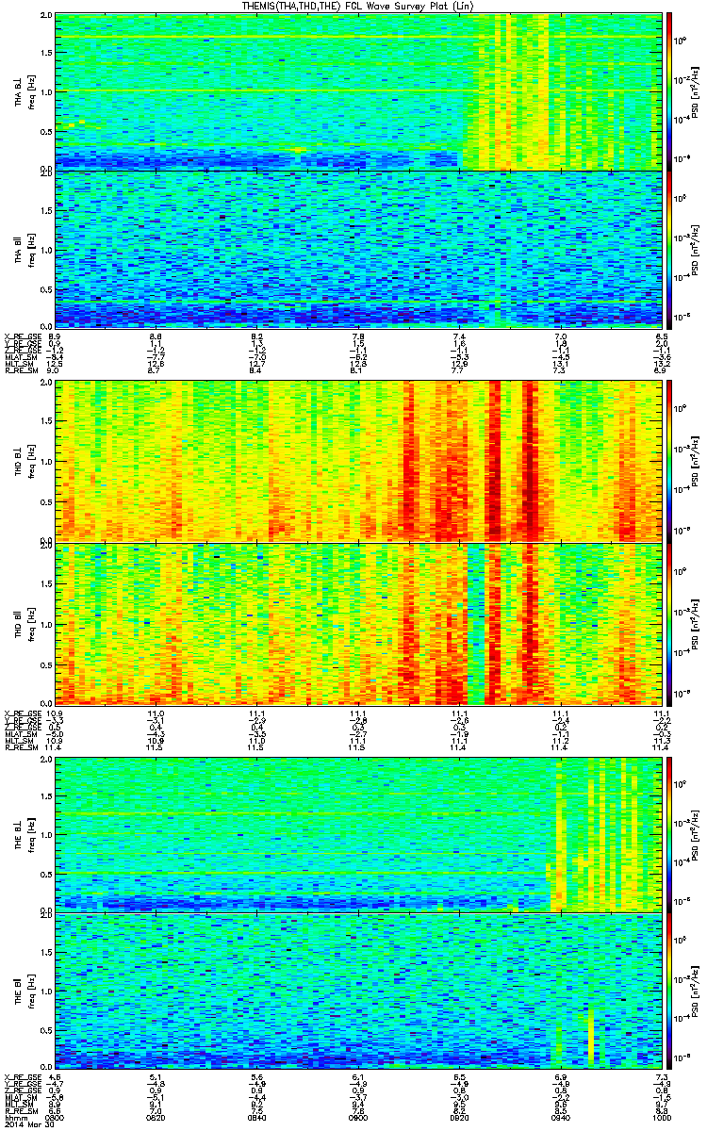Select the THE B-perpendicular spectrogram panel
The image size is (707, 1131).
pyautogui.click(x=356, y=834)
